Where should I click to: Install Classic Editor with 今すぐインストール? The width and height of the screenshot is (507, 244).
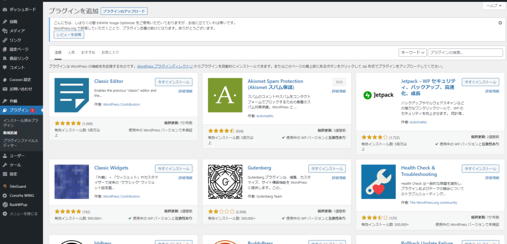click(x=174, y=82)
